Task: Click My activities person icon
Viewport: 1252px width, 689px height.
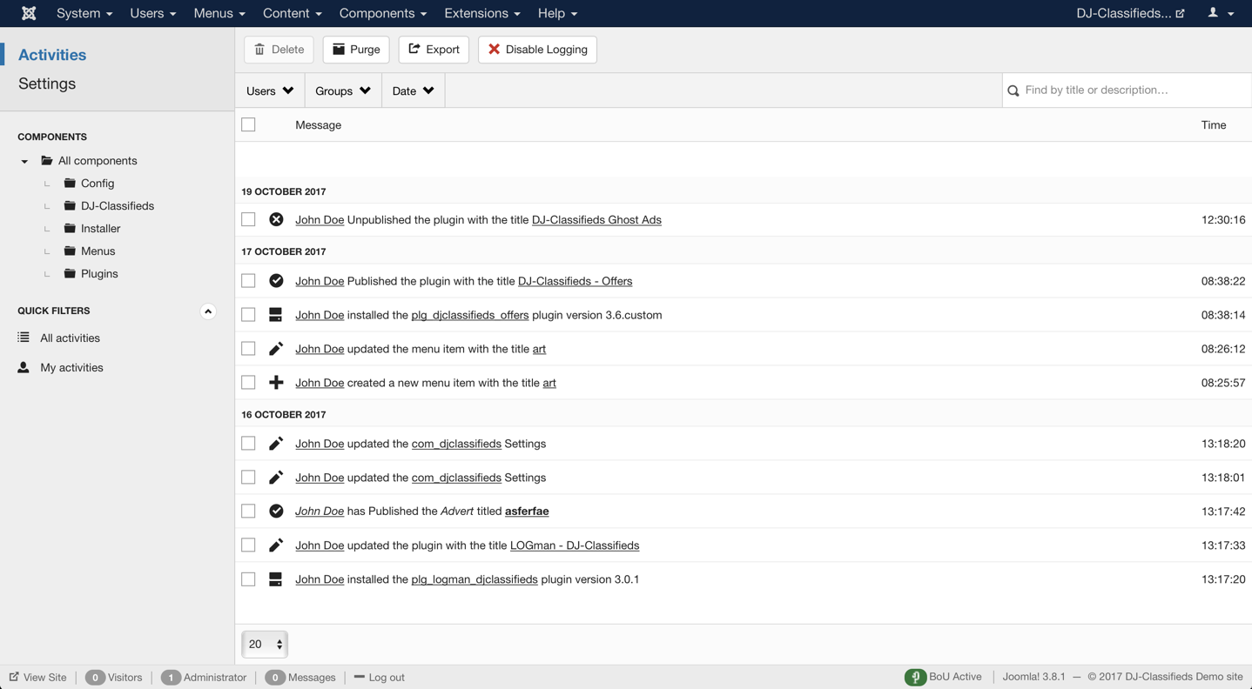Action: click(x=24, y=367)
